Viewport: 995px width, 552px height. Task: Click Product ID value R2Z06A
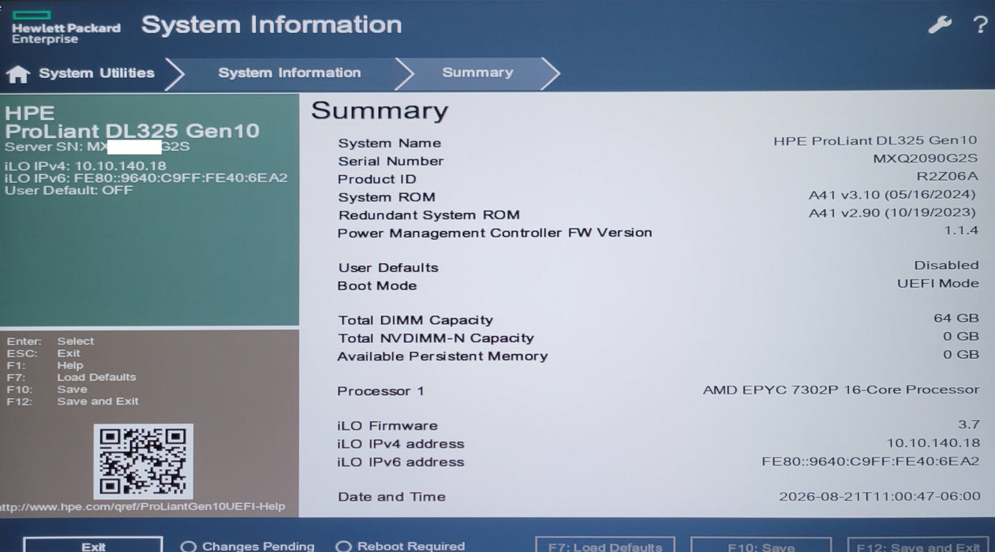(947, 177)
